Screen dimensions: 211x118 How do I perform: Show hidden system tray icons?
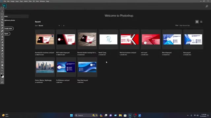pyautogui.click(x=188, y=115)
